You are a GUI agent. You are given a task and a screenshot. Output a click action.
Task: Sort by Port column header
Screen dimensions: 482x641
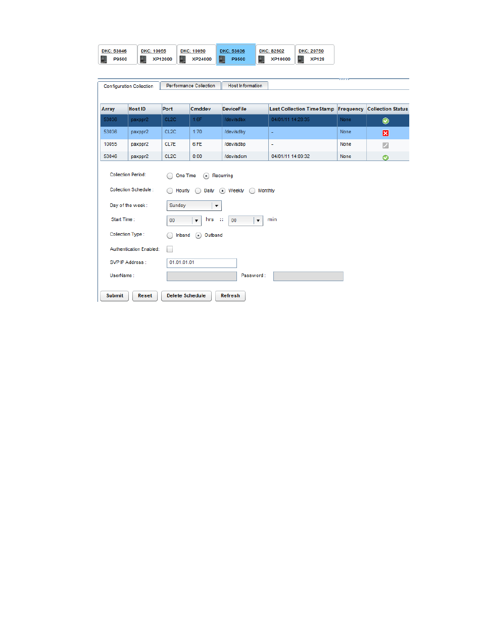pos(175,109)
